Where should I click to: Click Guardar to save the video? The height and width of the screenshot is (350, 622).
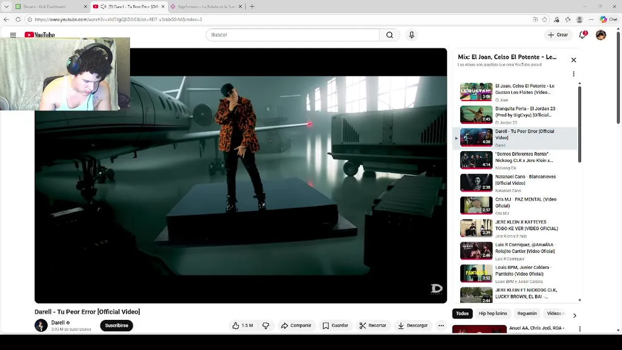[336, 326]
